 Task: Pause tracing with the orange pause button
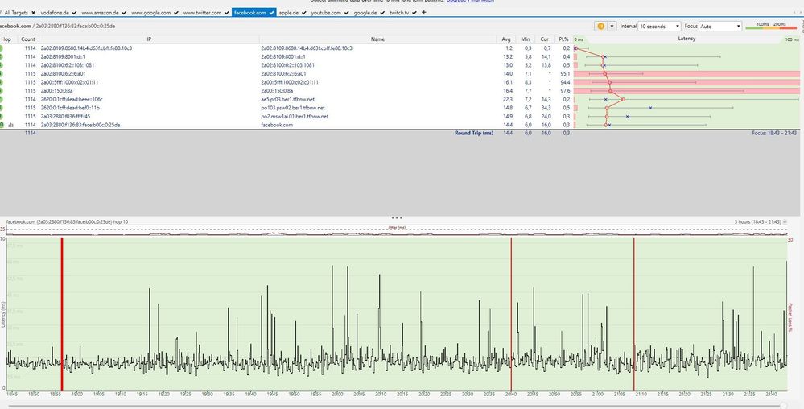click(600, 26)
